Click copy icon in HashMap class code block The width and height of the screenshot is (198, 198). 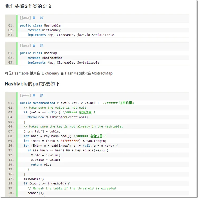coord(41,45)
